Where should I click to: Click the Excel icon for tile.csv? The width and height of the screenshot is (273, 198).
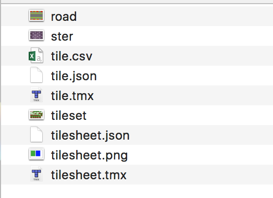(36, 55)
